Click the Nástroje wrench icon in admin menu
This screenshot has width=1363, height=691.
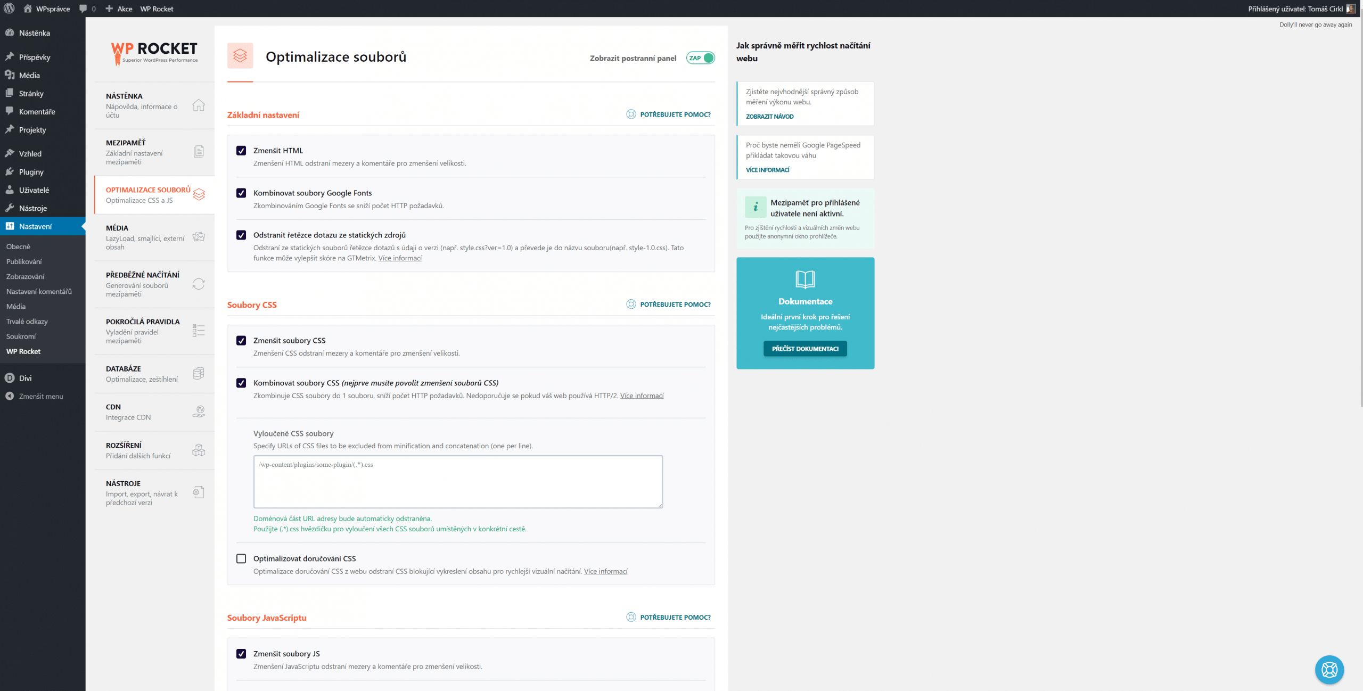click(10, 208)
